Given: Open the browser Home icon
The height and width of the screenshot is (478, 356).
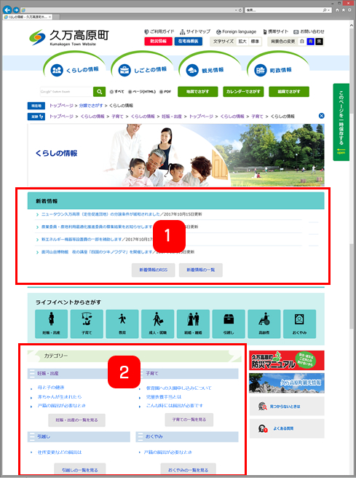Looking at the screenshot, I should point(337,10).
